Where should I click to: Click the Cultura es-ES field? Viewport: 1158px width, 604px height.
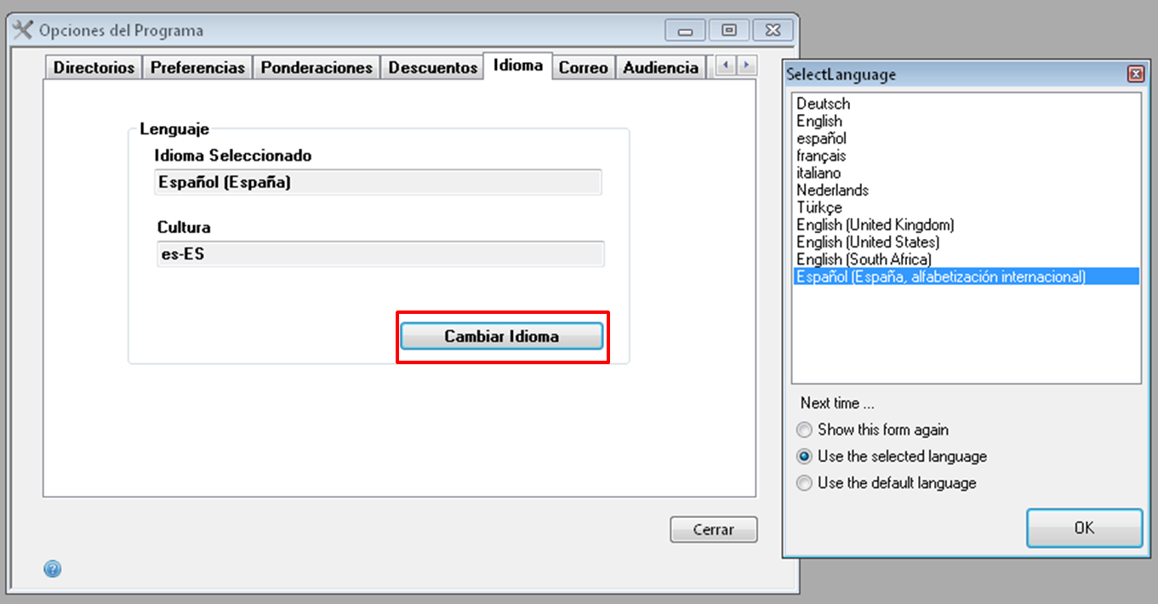380,254
